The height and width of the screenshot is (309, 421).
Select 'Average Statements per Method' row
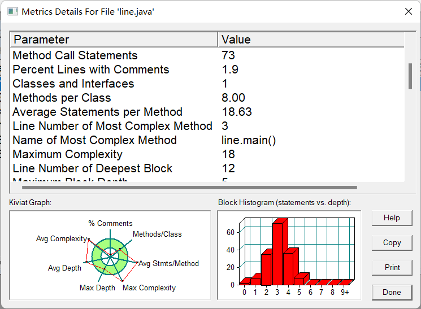pos(207,112)
